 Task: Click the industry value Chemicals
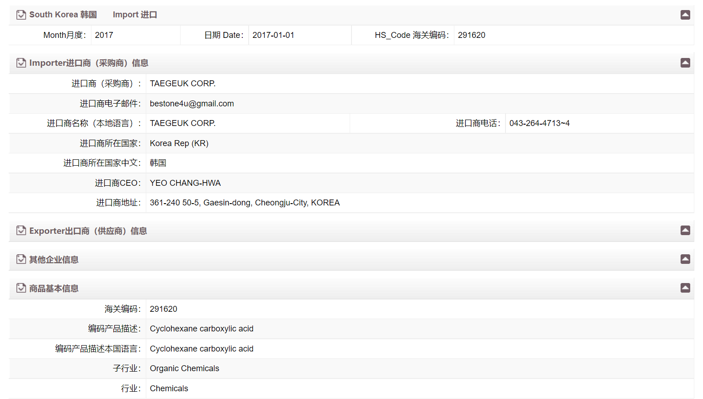169,388
